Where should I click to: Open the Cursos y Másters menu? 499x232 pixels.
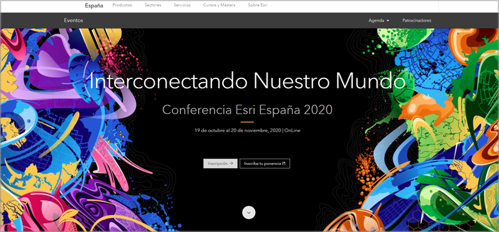click(220, 5)
